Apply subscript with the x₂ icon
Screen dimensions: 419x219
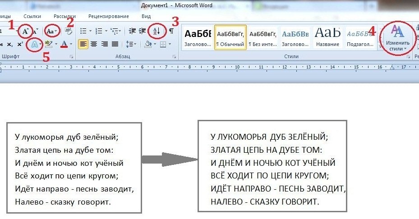click(x=10, y=44)
